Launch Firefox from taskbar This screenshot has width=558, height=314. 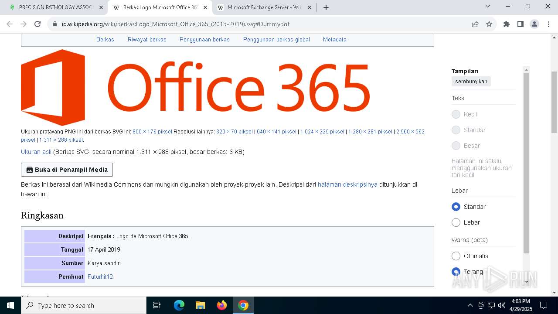tap(222, 305)
